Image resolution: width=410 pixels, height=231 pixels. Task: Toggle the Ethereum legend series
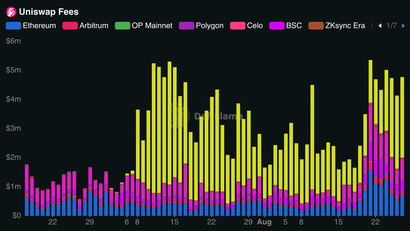31,26
